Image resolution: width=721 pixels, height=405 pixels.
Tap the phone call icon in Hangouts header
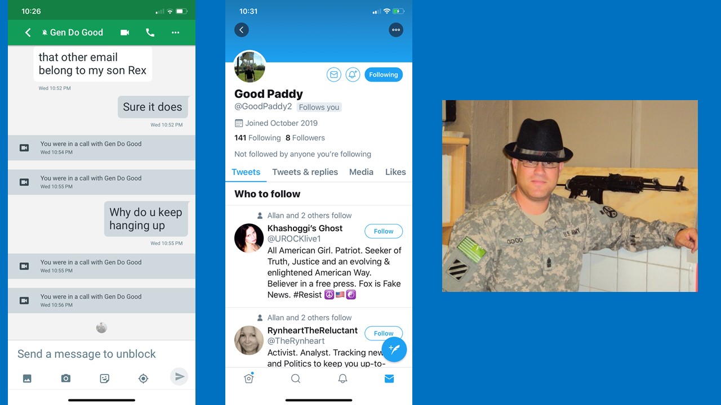coord(150,33)
